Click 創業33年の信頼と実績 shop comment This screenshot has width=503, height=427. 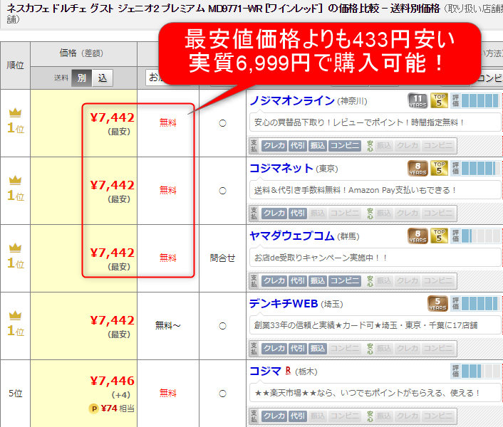click(x=365, y=325)
